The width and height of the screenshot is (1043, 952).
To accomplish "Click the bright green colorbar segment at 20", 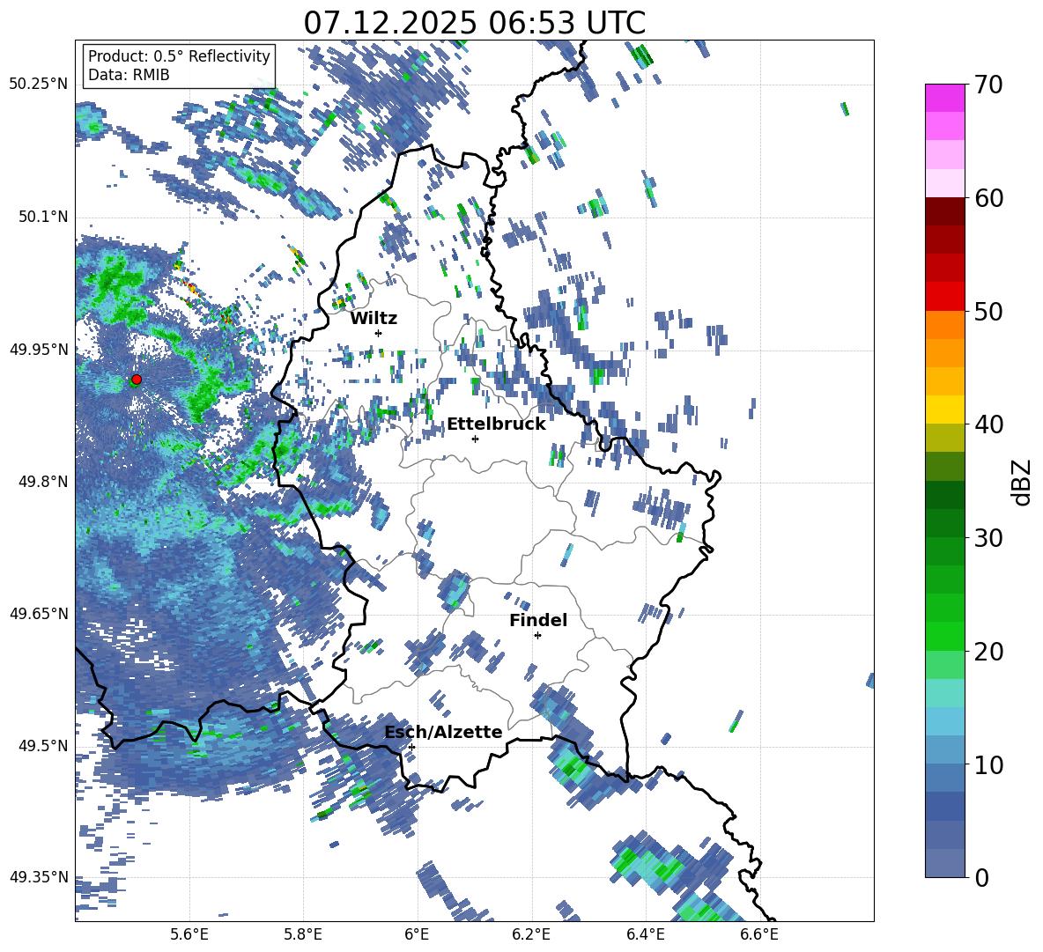I will pyautogui.click(x=944, y=636).
